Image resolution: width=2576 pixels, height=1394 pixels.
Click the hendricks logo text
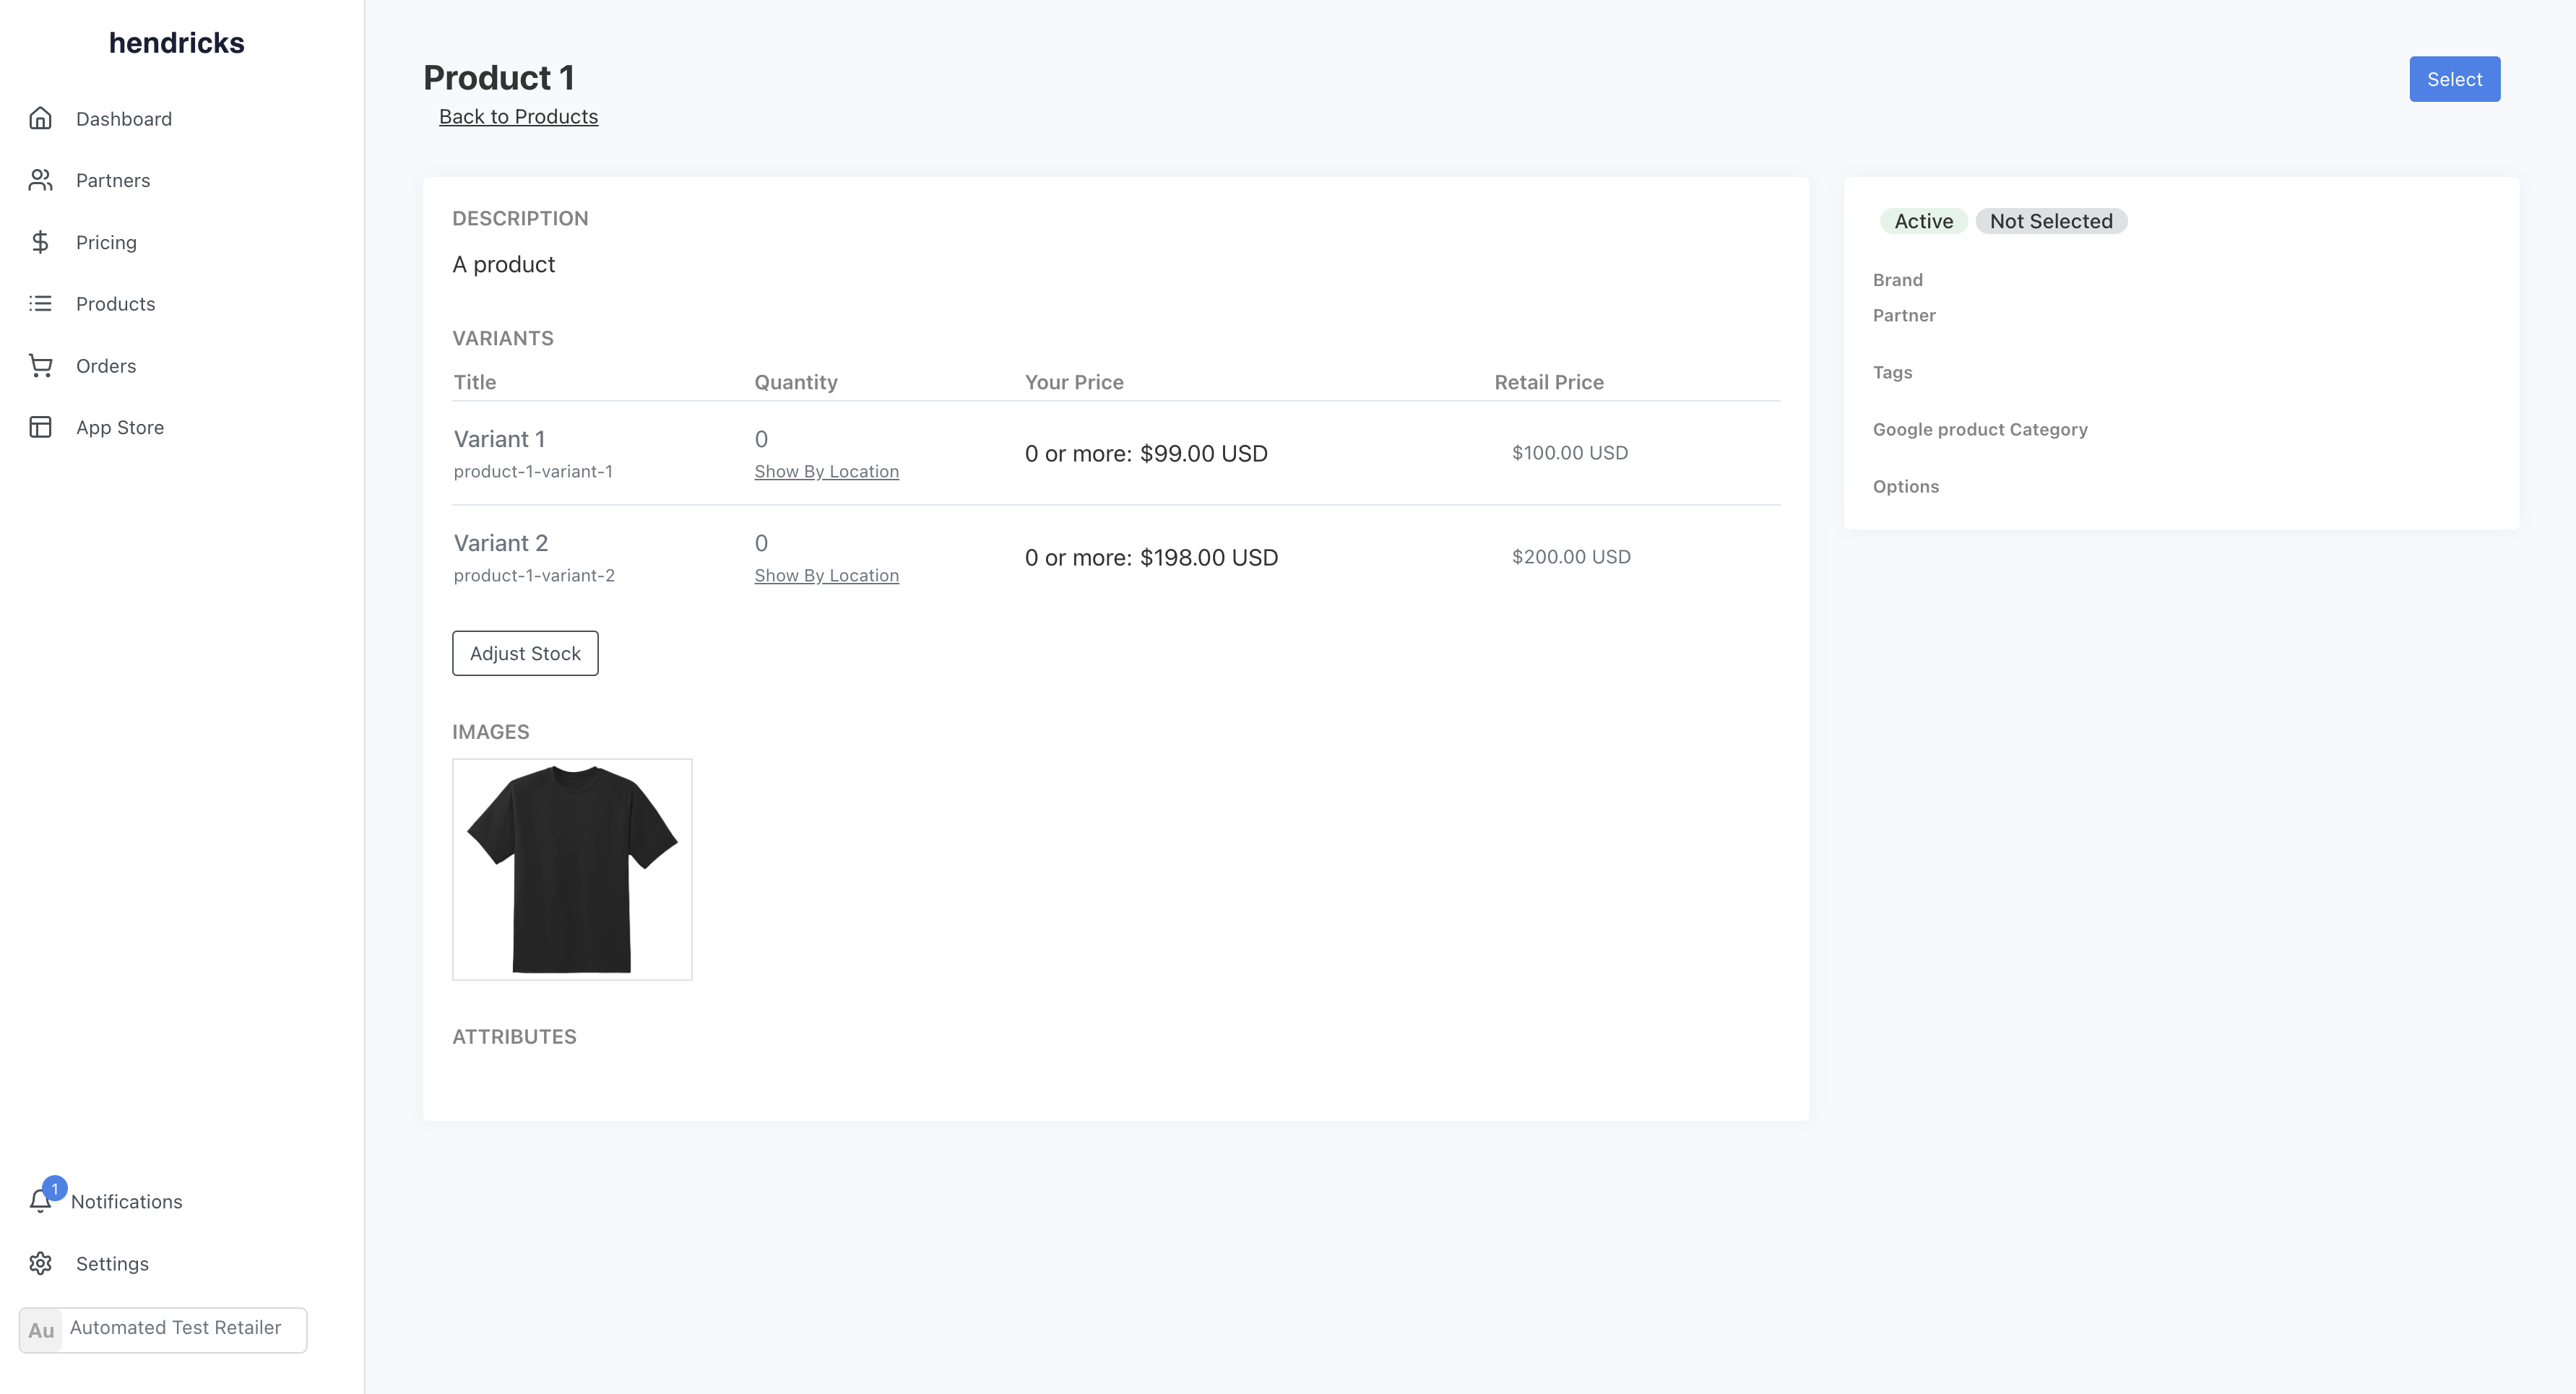(176, 43)
